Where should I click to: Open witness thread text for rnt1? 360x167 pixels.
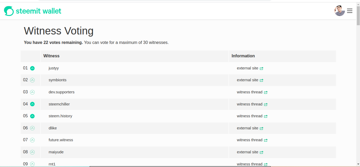click(x=250, y=164)
